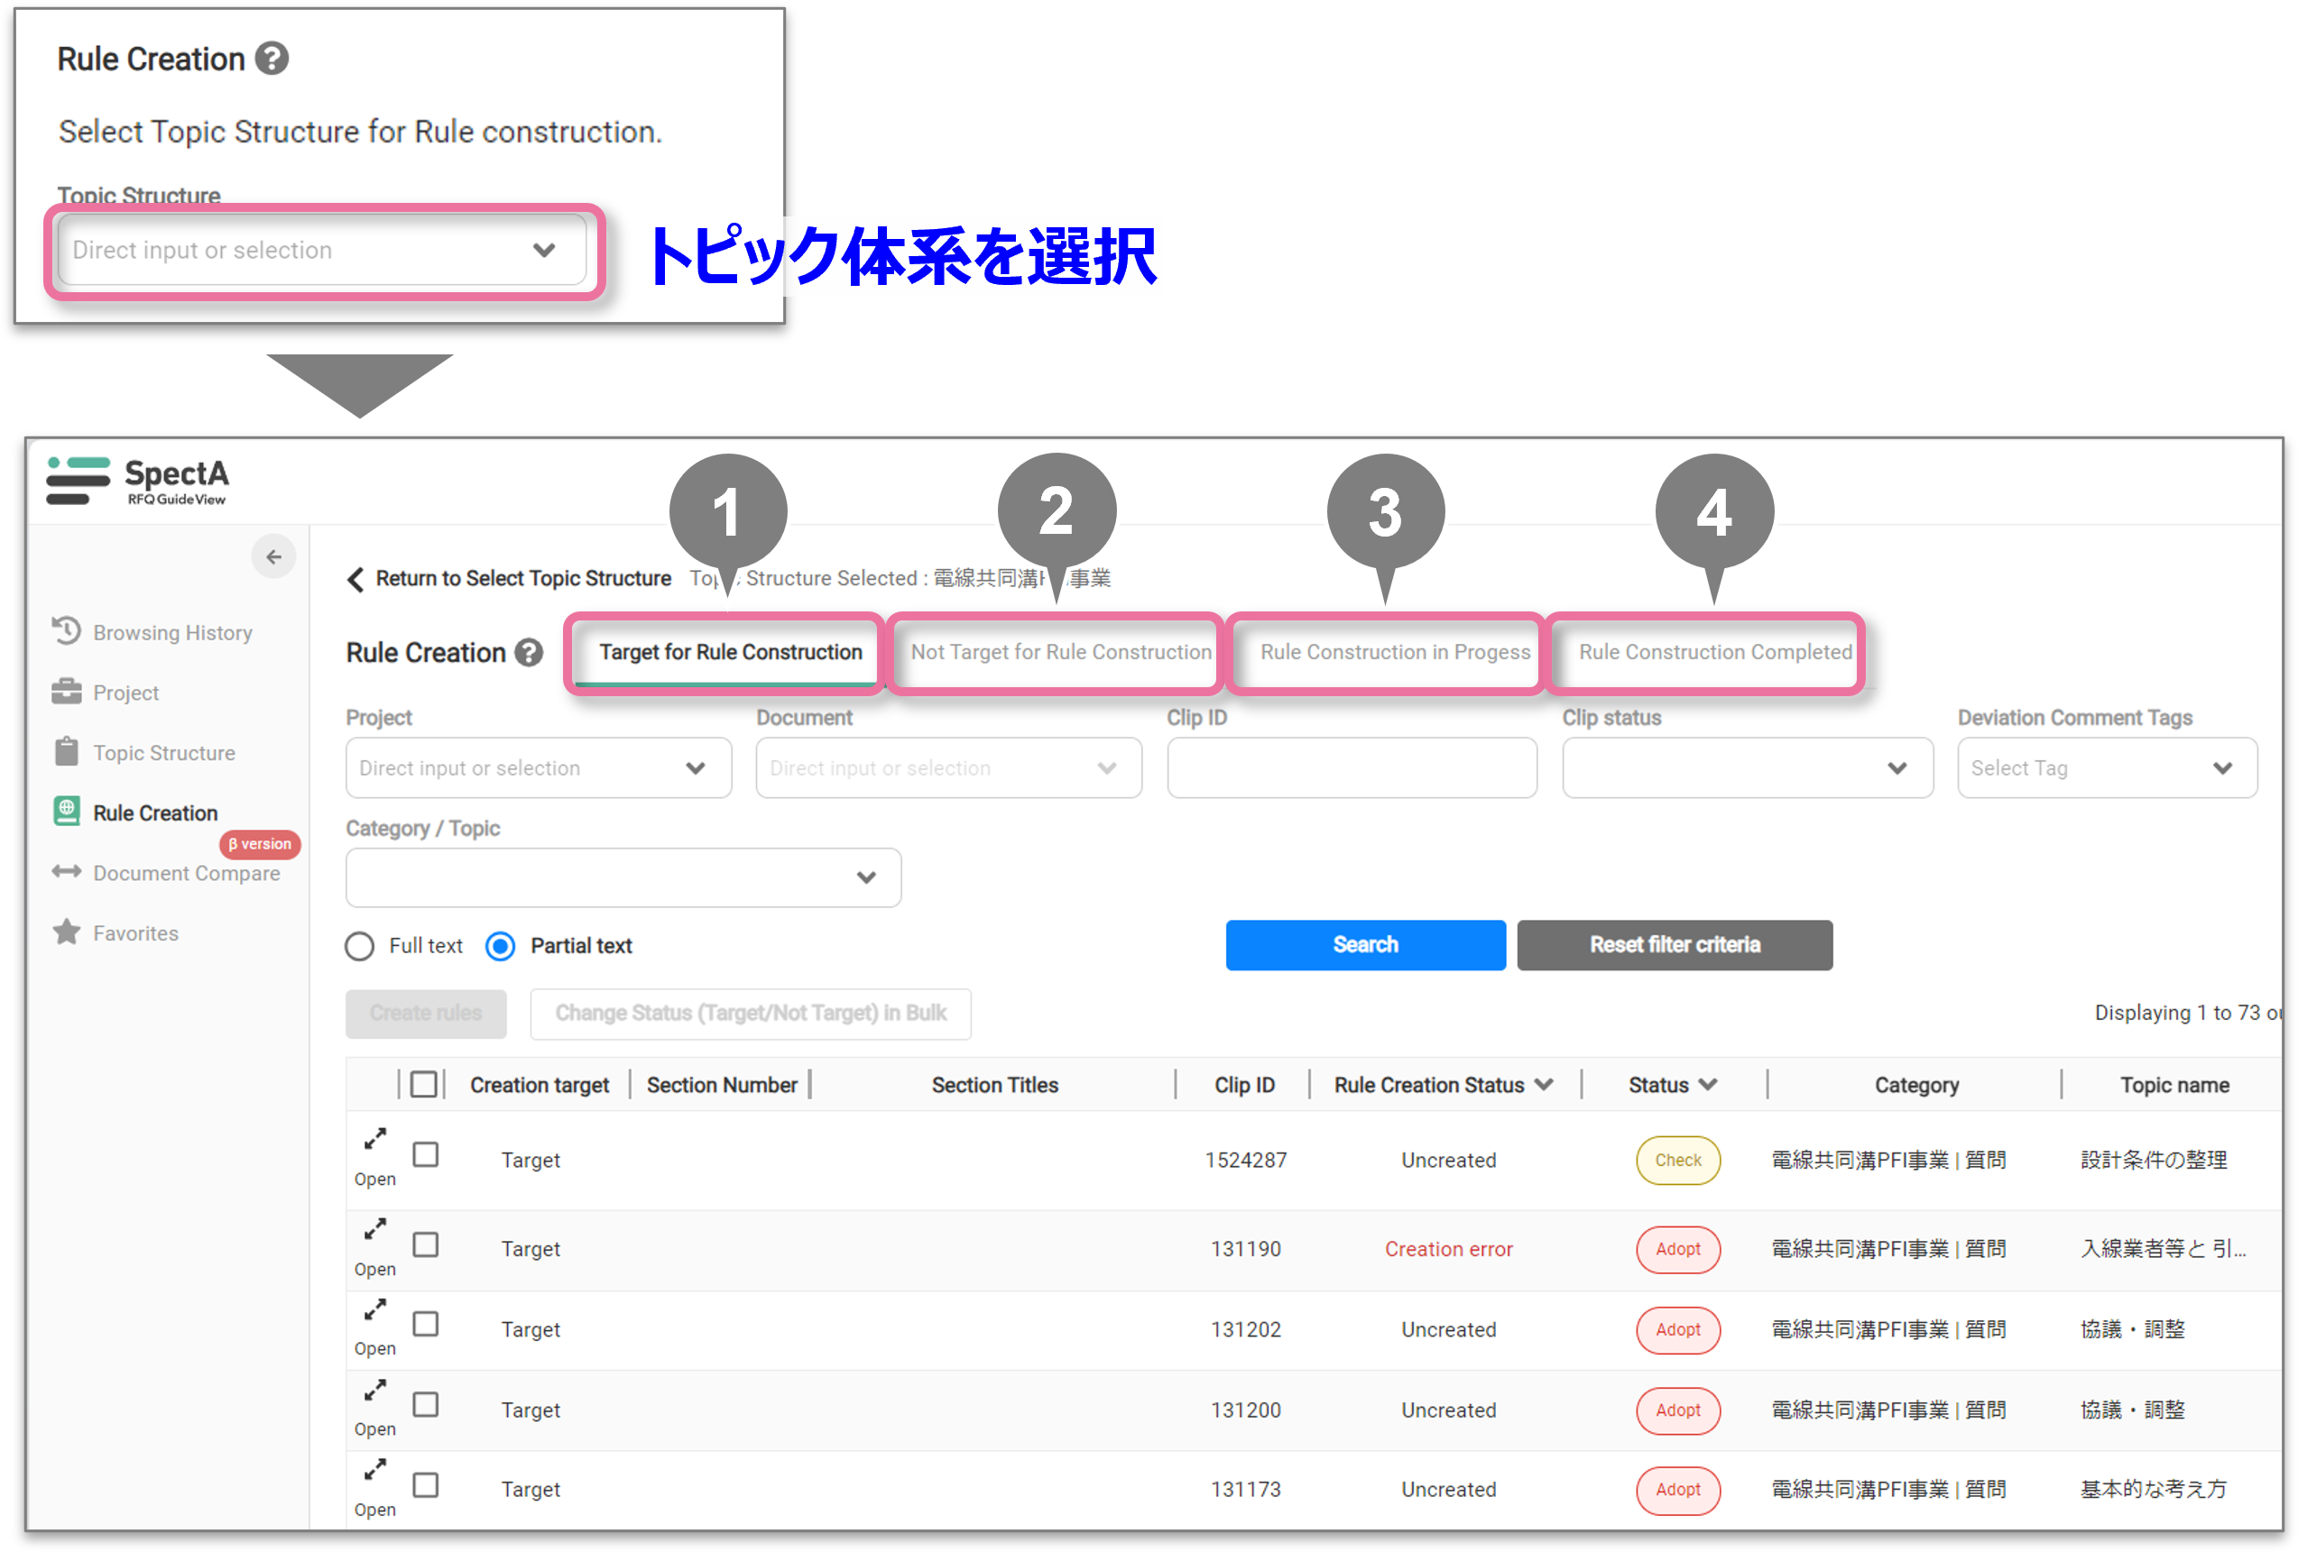Expand the row for Clip ID 1524287
2298x1552 pixels.
point(374,1140)
